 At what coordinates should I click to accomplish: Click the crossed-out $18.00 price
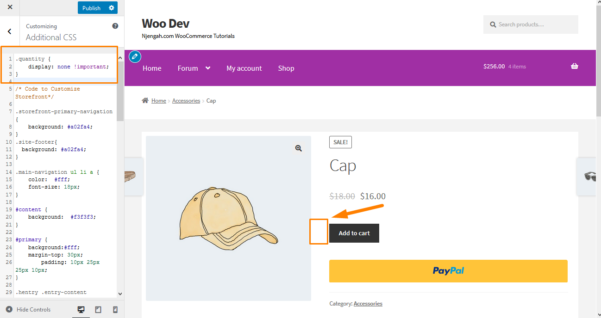(x=342, y=196)
